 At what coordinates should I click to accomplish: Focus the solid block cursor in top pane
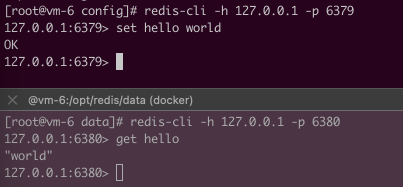pyautogui.click(x=119, y=61)
